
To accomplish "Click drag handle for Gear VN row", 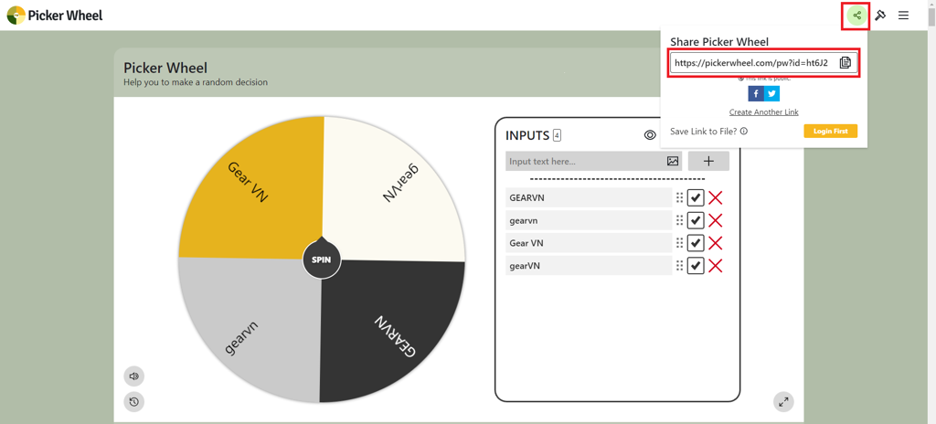I will [x=679, y=243].
